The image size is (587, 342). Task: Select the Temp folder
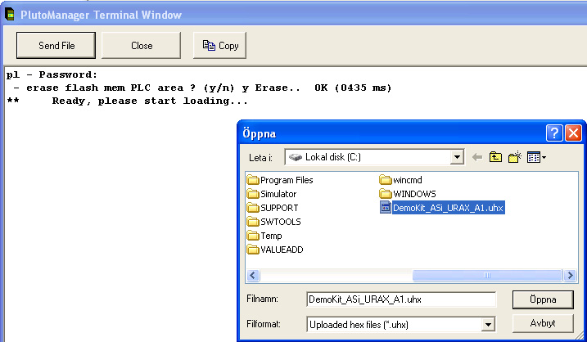[264, 236]
